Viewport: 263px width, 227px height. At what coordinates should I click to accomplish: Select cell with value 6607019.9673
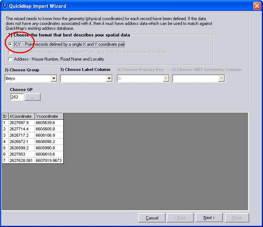(x=49, y=160)
